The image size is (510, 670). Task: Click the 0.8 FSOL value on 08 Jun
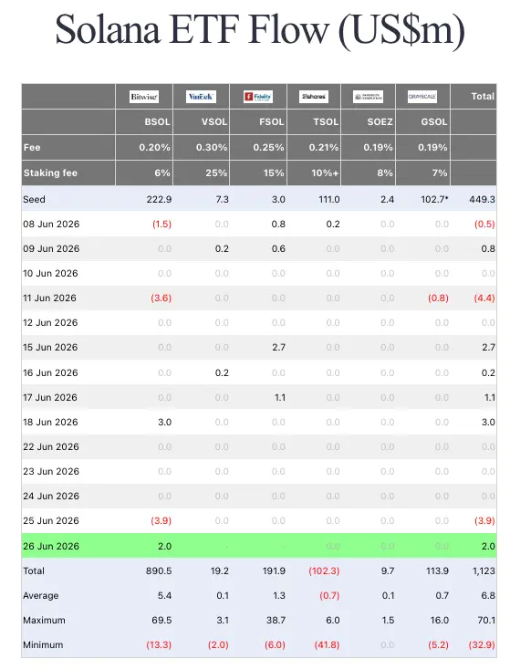tap(278, 224)
